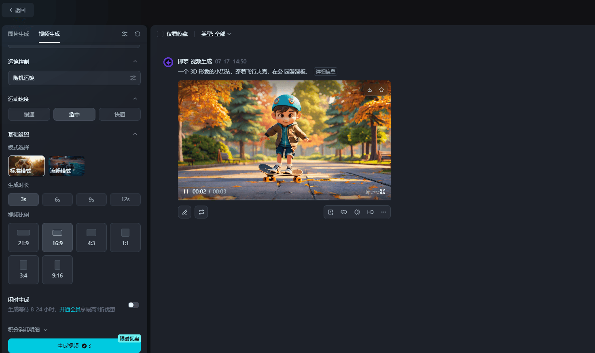The width and height of the screenshot is (595, 353).
Task: Click the regenerate loop icon below the video
Action: tap(201, 212)
